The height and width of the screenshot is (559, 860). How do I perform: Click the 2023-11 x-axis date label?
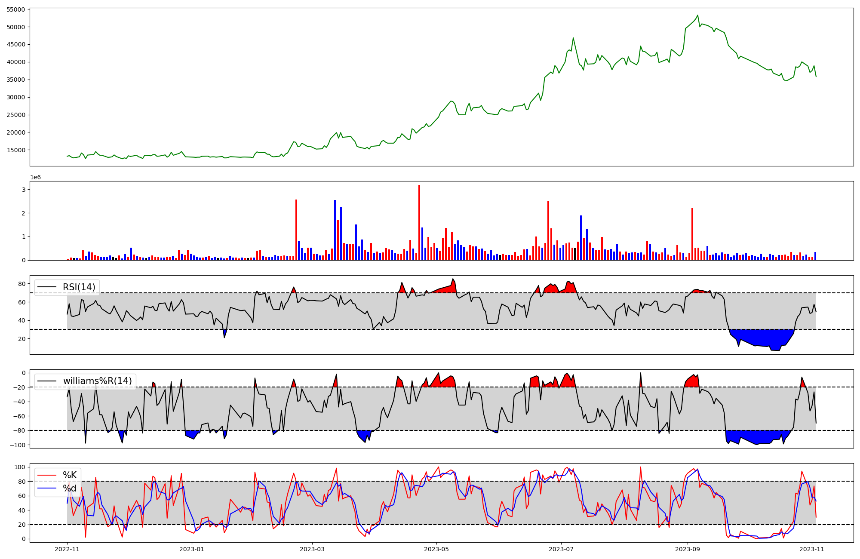(812, 549)
